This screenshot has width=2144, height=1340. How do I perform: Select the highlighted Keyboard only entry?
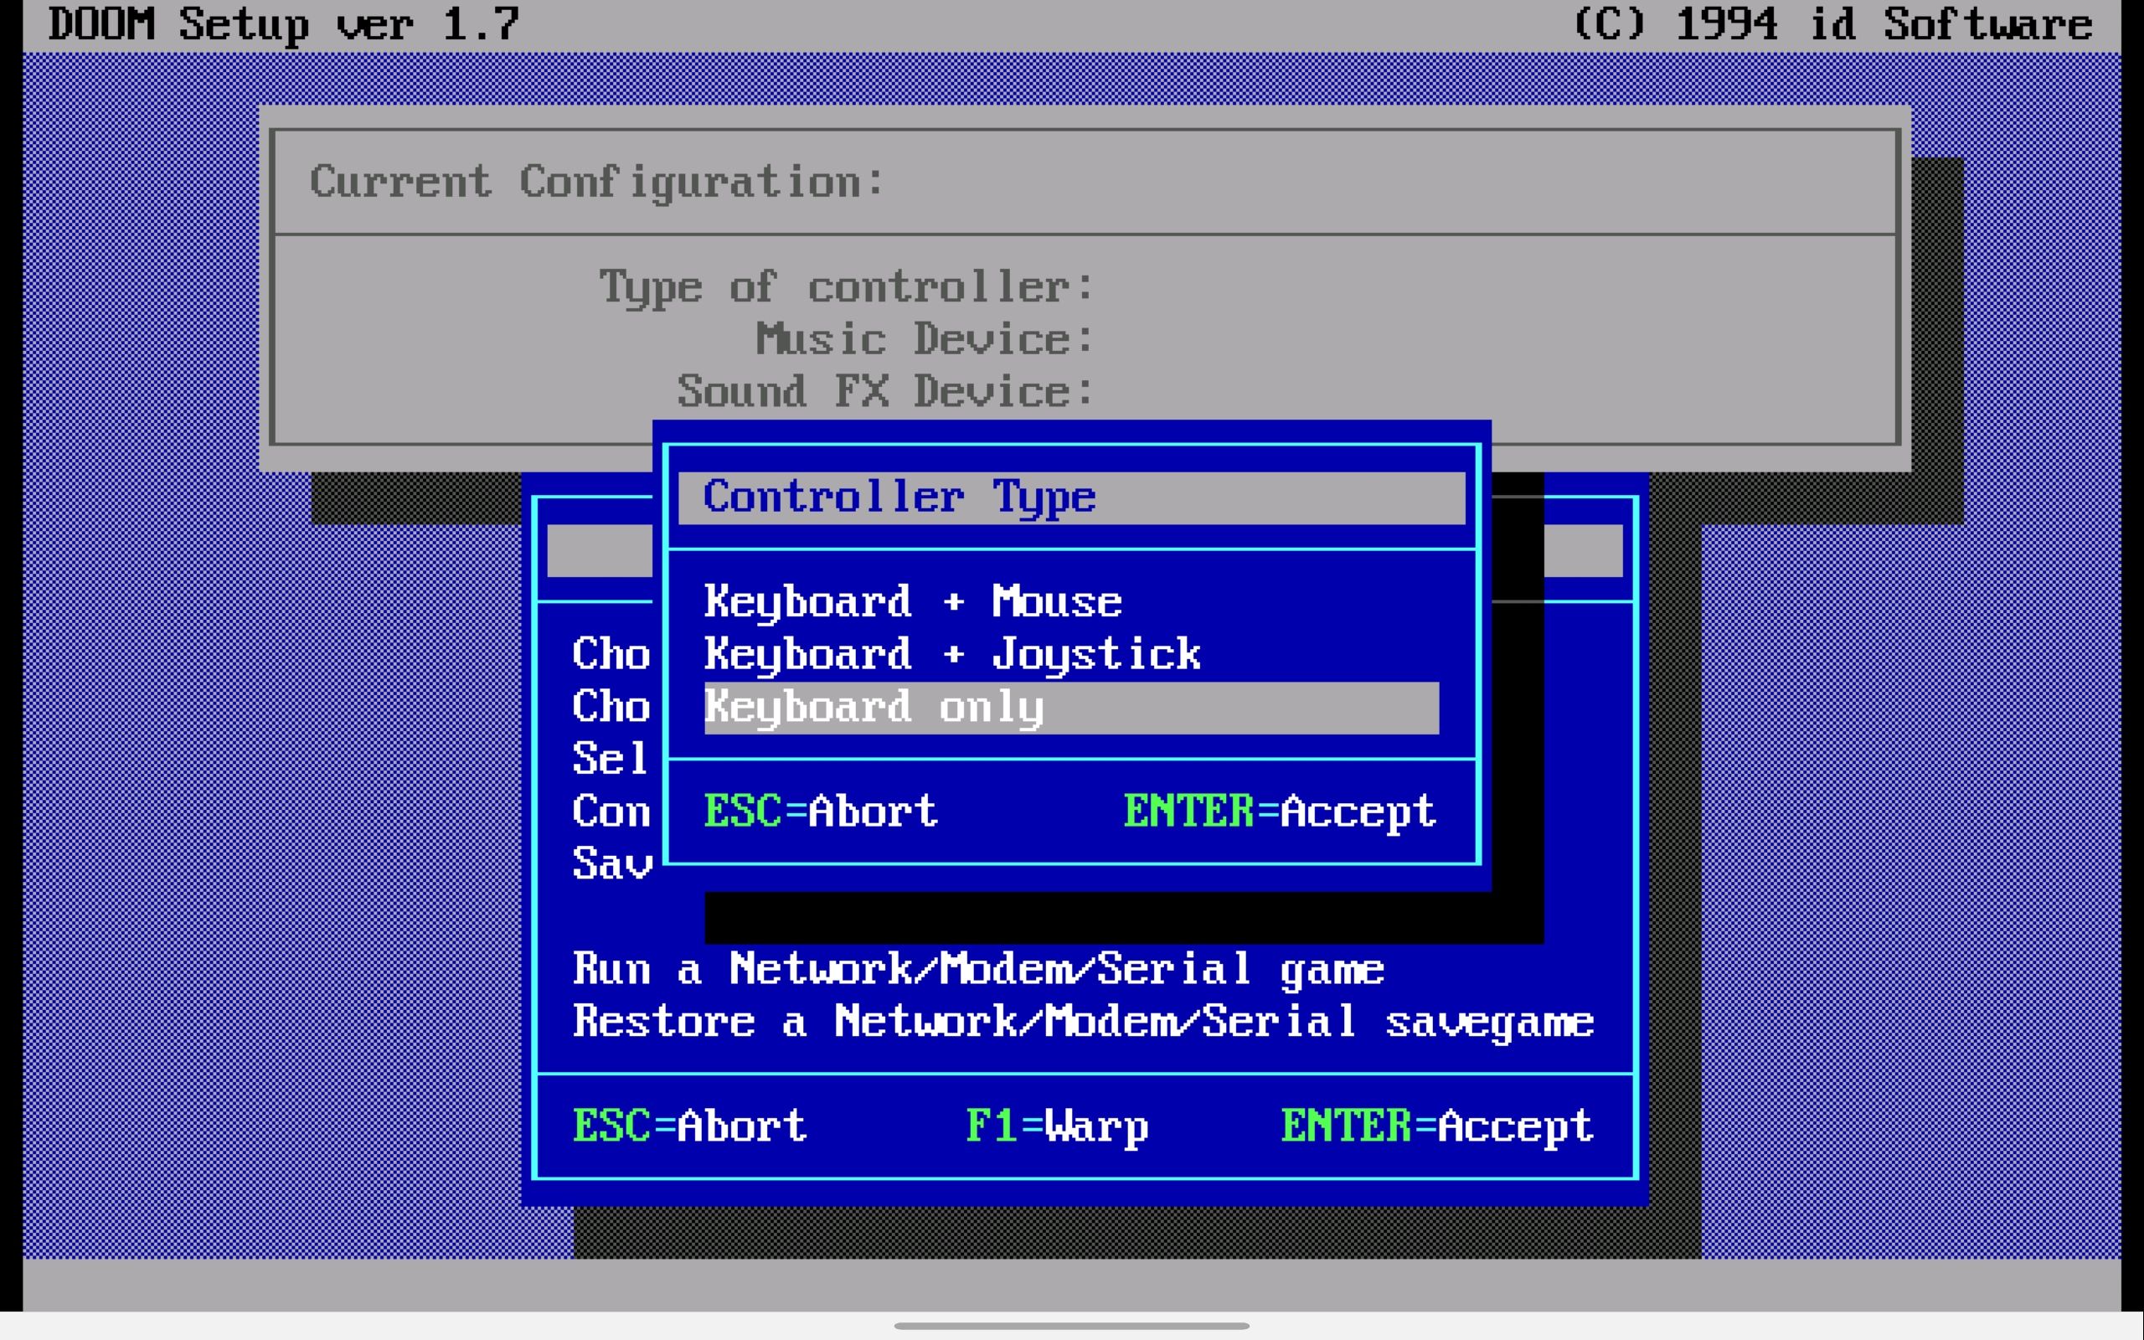tap(1071, 705)
